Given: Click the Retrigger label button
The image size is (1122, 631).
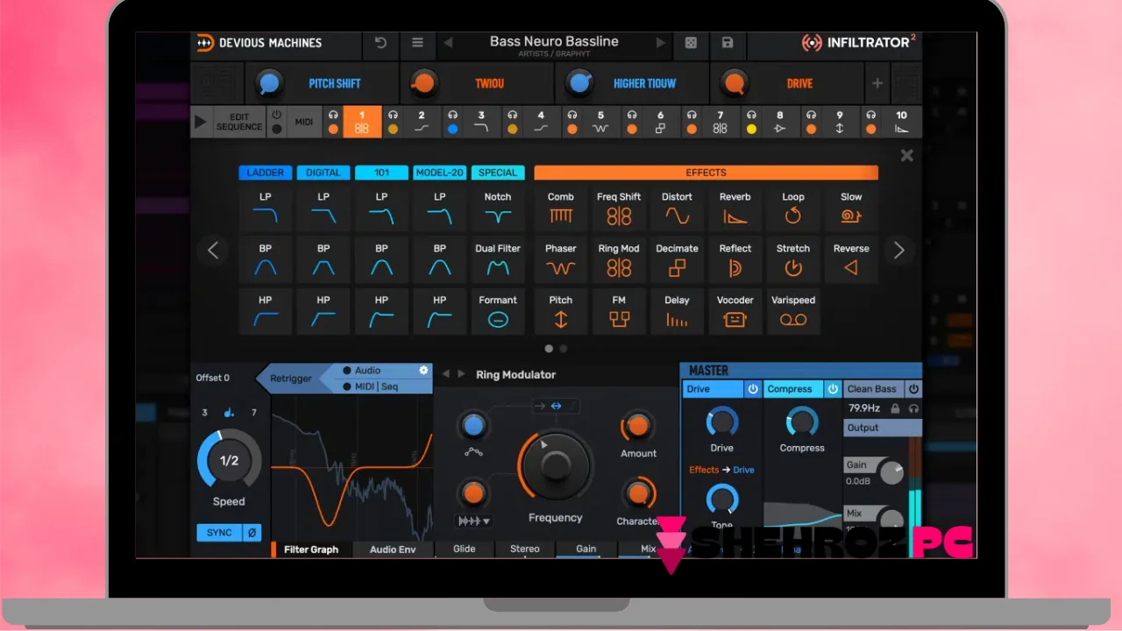Looking at the screenshot, I should click(290, 379).
